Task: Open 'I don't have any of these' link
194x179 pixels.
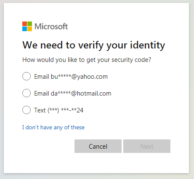Action: pos(53,128)
